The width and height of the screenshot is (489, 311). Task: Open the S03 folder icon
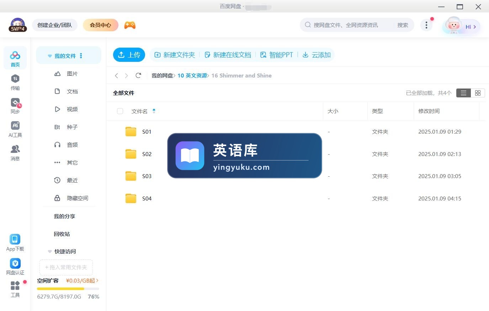[x=131, y=176]
